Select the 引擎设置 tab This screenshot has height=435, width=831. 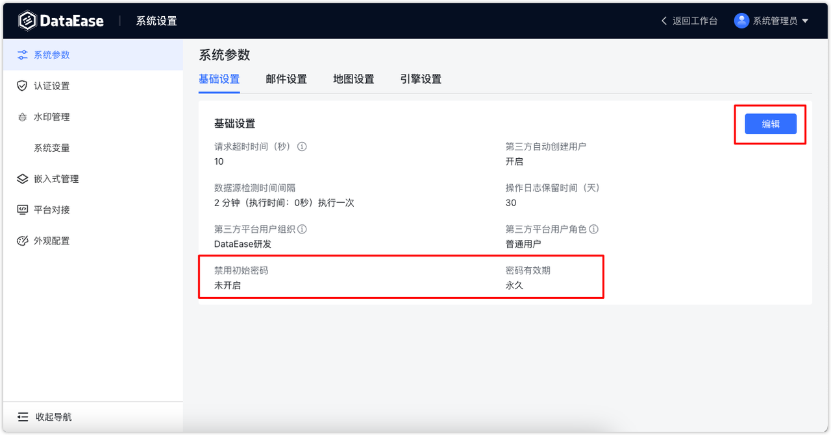click(420, 79)
